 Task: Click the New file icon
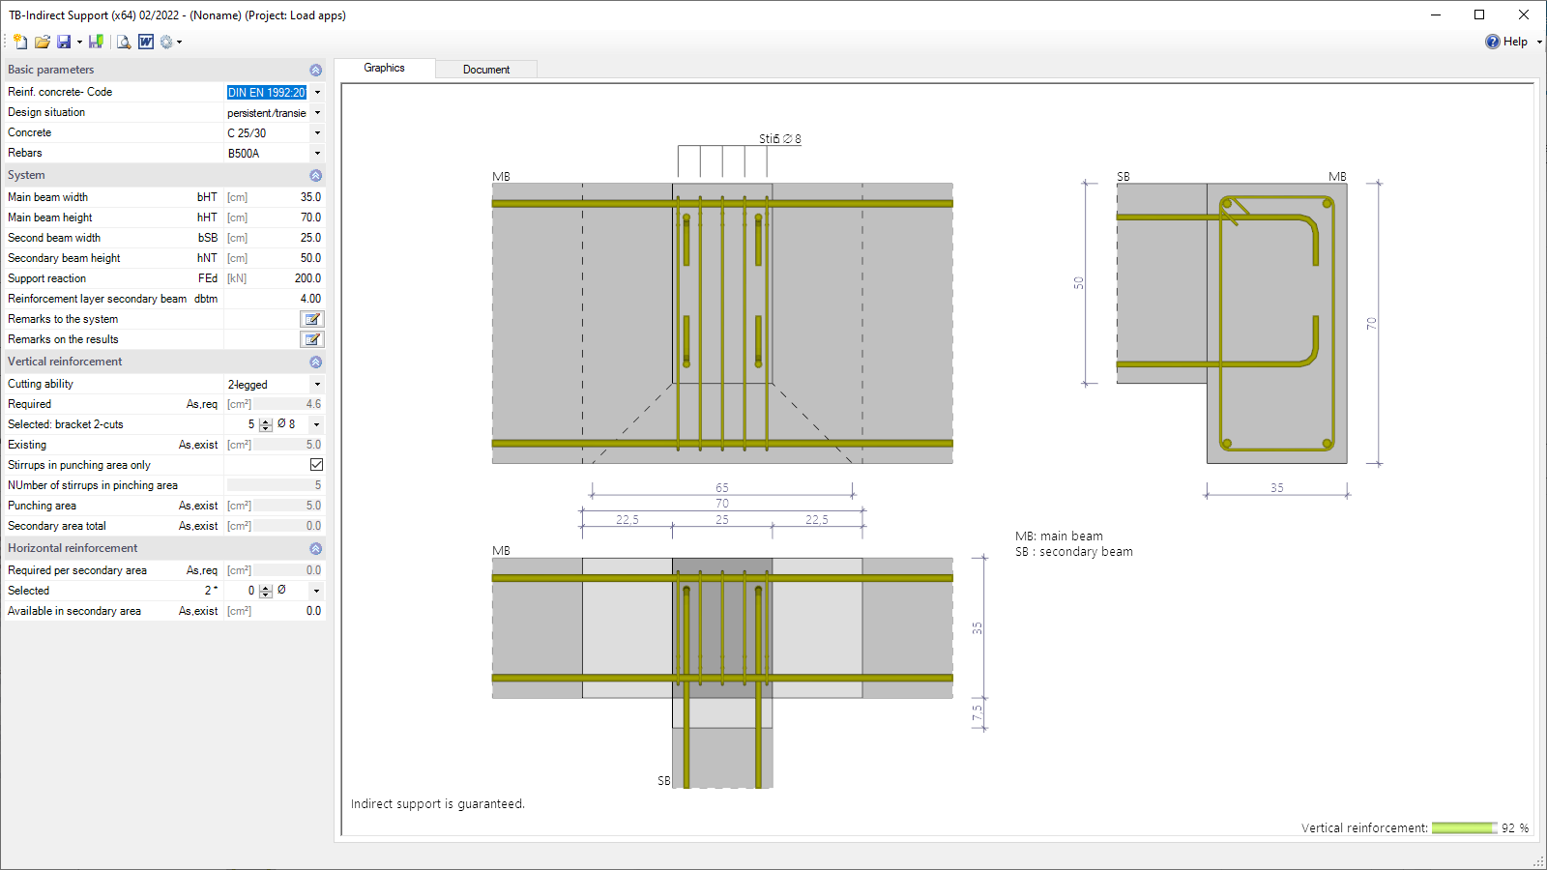click(x=20, y=42)
